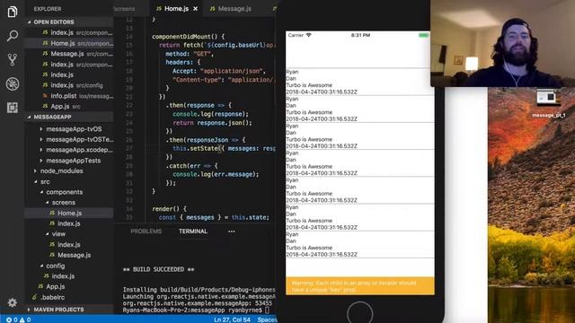Viewport: 575px width, 323px height.
Task: Select App.js in Open Editors list
Action: [x=69, y=107]
